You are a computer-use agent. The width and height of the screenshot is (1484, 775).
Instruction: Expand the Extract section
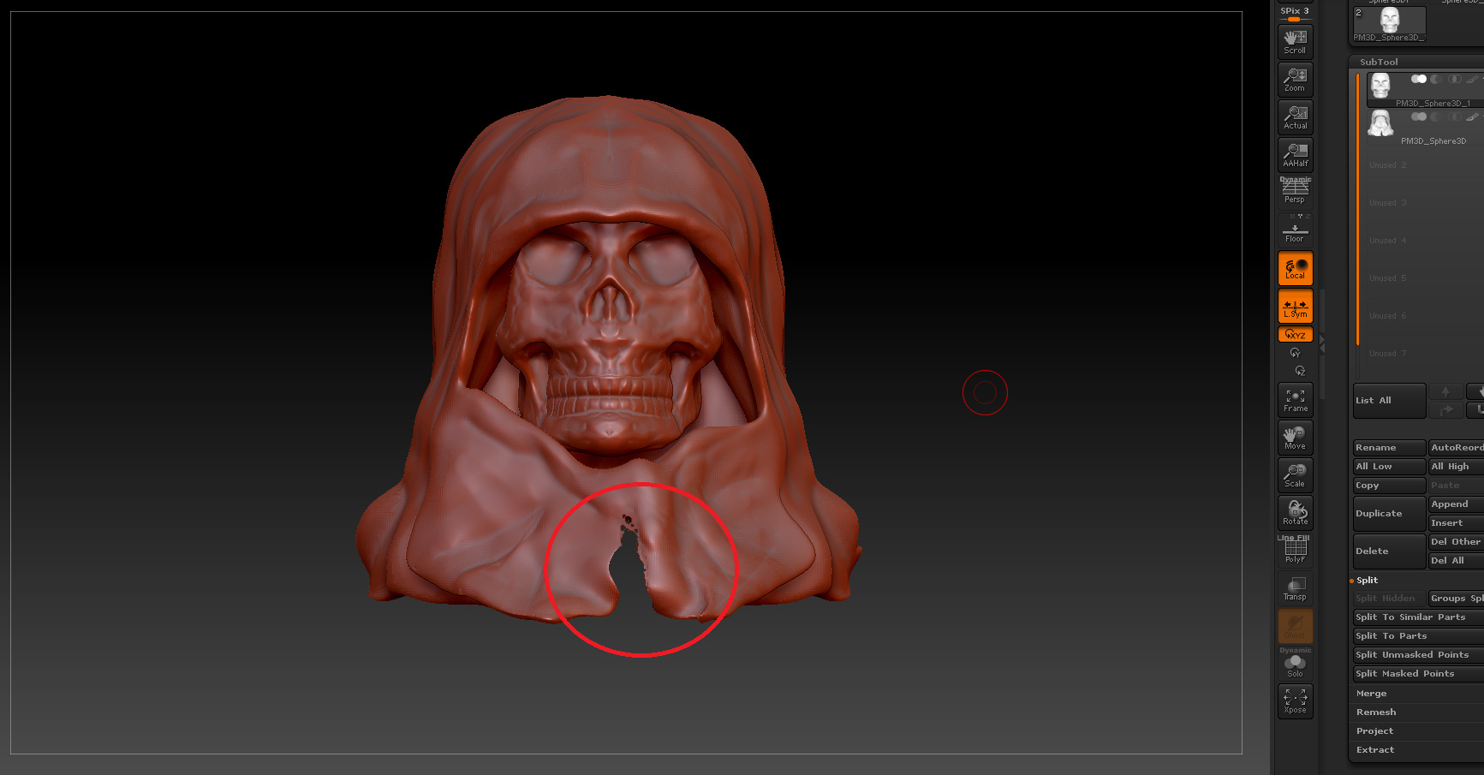pyautogui.click(x=1375, y=750)
